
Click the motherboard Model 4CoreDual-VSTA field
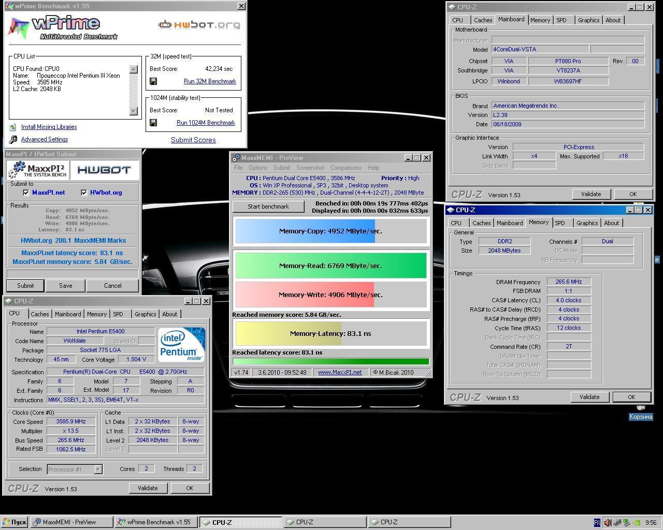(x=540, y=49)
